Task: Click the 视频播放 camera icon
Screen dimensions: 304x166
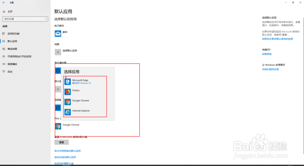Action: point(4,64)
